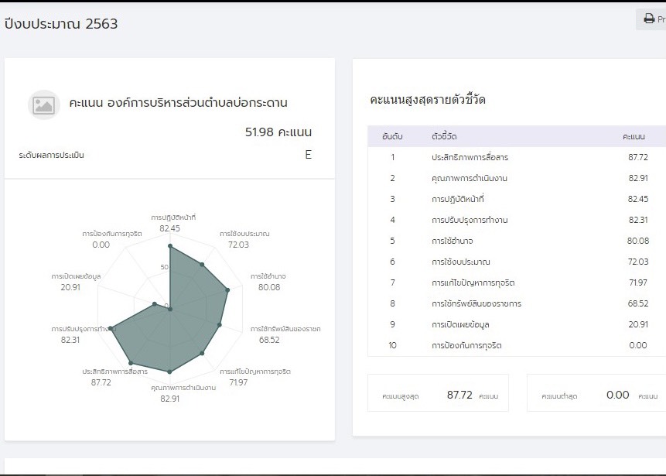The width and height of the screenshot is (666, 476).
Task: Click score cell 87.72 in the table's first row
Action: click(638, 157)
